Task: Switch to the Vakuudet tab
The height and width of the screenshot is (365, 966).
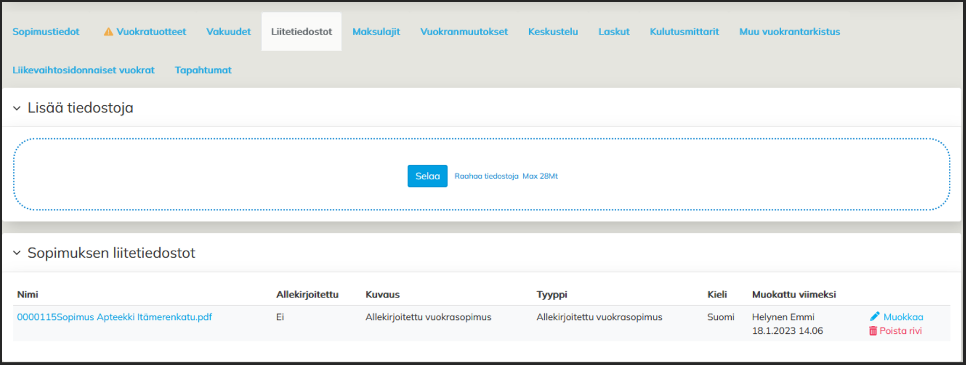Action: pos(228,32)
